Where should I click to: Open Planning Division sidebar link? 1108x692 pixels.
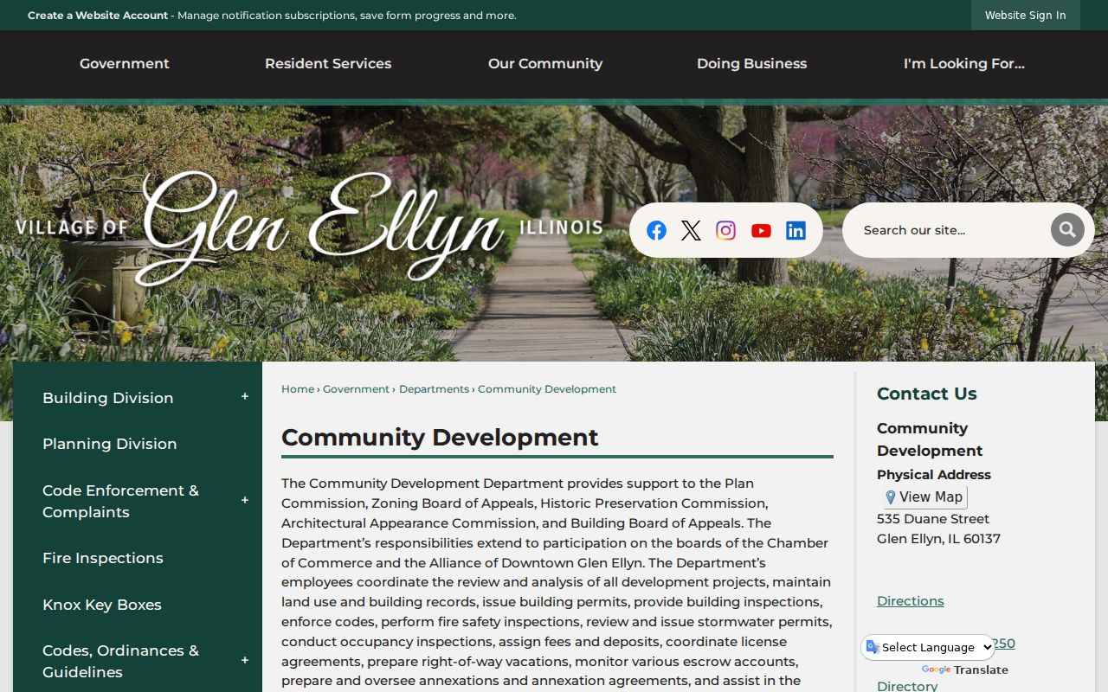(x=110, y=444)
